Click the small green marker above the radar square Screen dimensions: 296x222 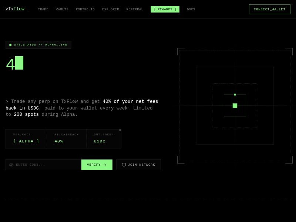pos(235,94)
